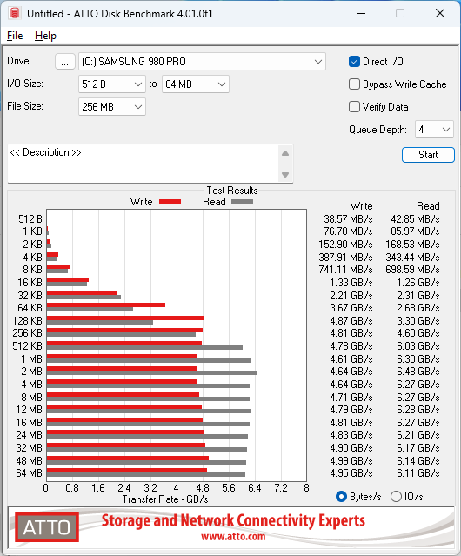Image resolution: width=461 pixels, height=556 pixels.
Task: Click the Storage and Network Connectivity Experts banner text
Action: [233, 520]
